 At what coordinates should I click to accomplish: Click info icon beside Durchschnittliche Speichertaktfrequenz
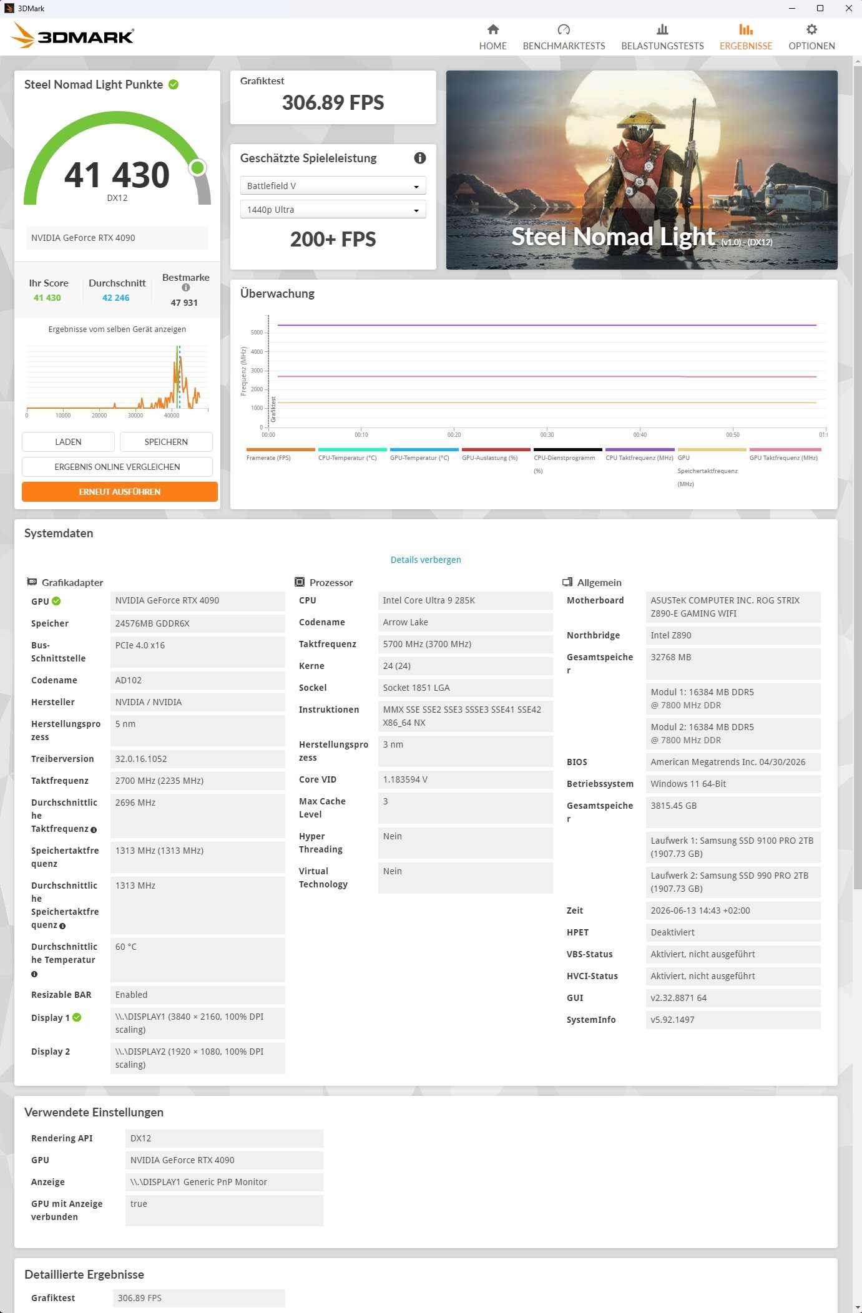tap(62, 926)
